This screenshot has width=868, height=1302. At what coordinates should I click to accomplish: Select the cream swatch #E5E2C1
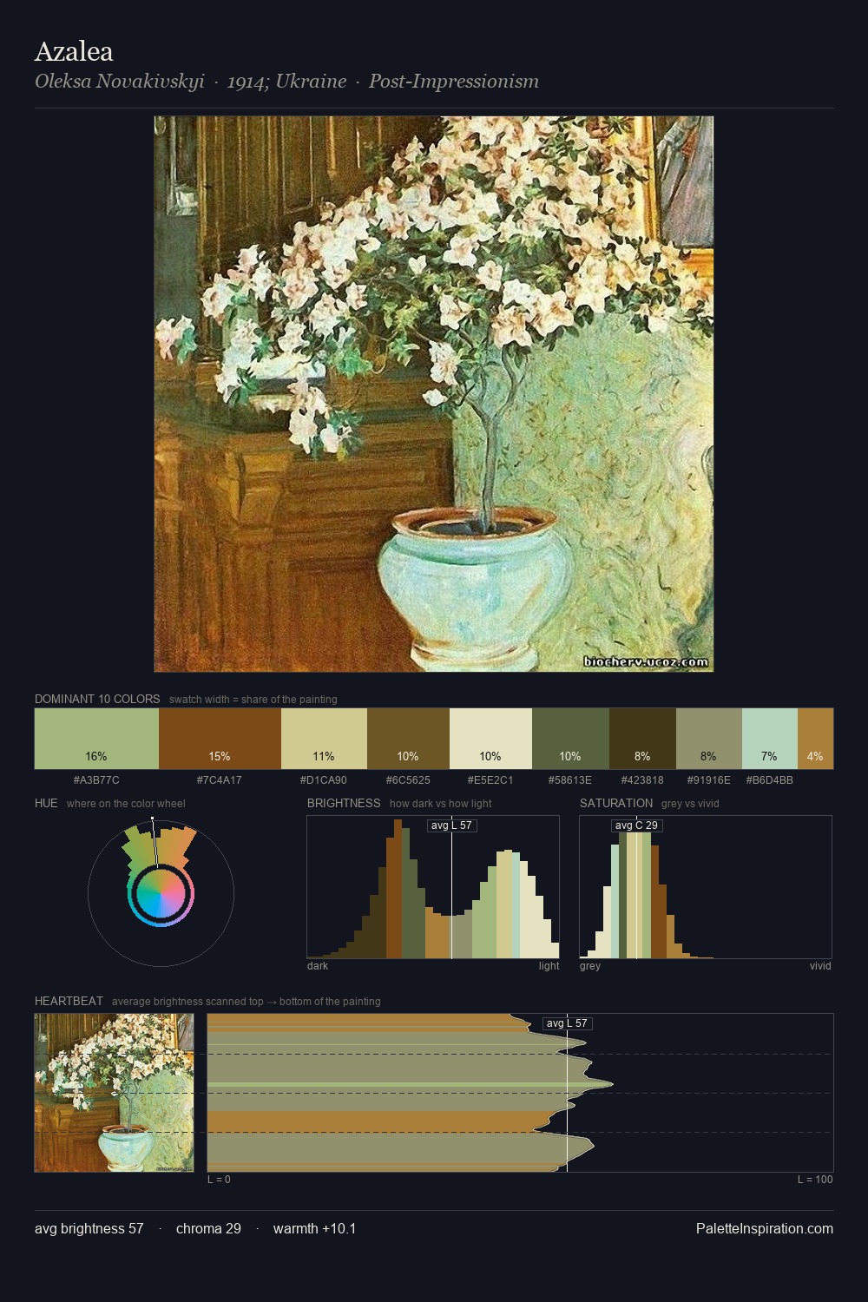pyautogui.click(x=490, y=739)
